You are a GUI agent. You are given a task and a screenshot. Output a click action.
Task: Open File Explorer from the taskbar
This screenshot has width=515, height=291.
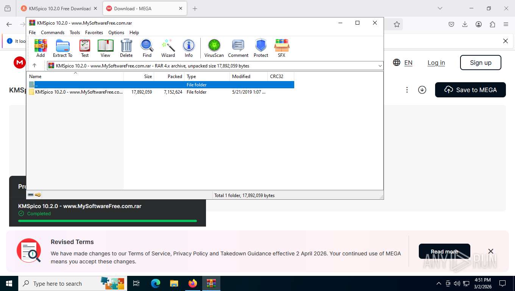pos(174,283)
